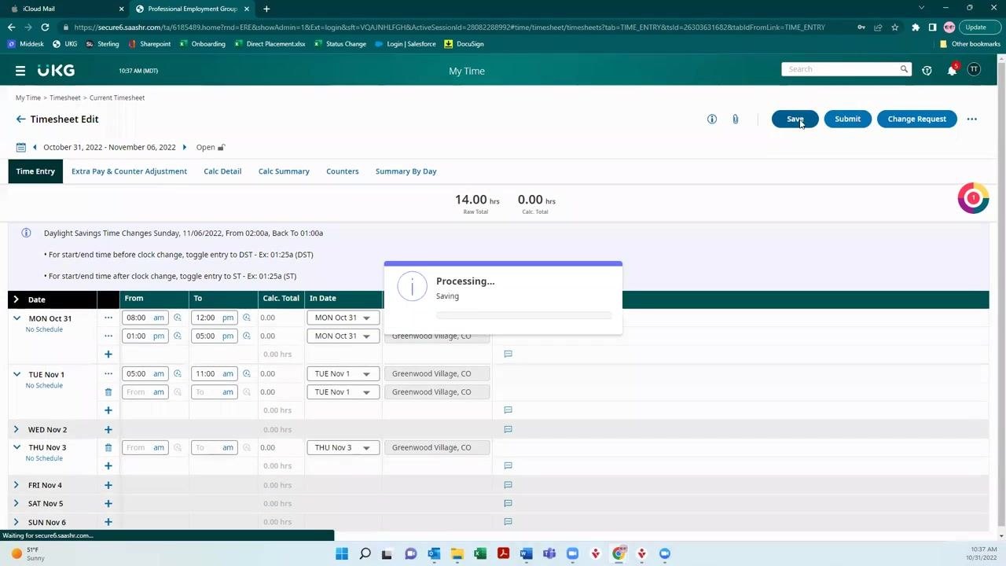This screenshot has height=566, width=1006.
Task: Collapse the MON Oct 31 day row
Action: pos(17,318)
